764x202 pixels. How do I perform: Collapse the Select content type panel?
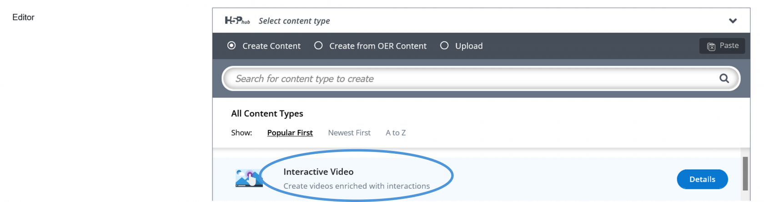click(x=733, y=21)
